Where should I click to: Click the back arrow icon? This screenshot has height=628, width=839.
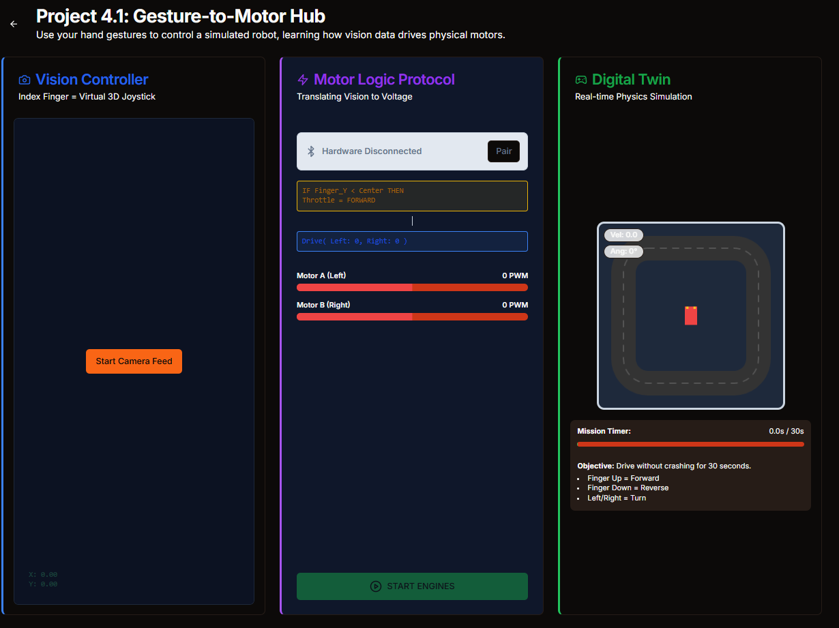14,24
